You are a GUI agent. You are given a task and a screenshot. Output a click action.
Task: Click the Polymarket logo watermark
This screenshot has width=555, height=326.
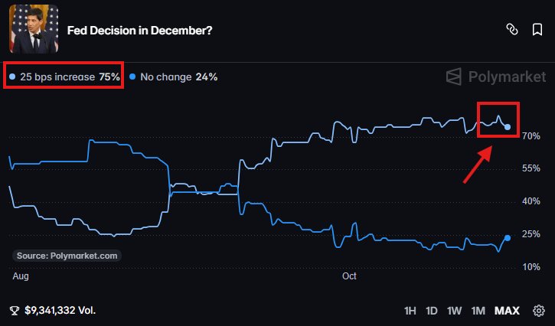[x=496, y=77]
